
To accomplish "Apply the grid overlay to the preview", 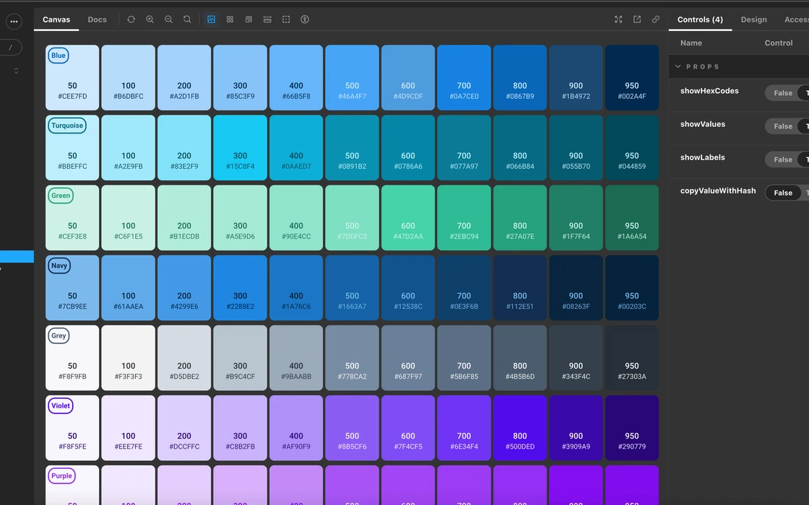I will [230, 19].
